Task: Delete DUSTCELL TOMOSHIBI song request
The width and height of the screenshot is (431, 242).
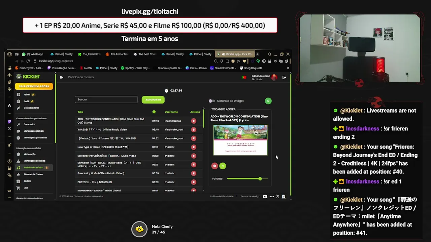Action: click(194, 182)
